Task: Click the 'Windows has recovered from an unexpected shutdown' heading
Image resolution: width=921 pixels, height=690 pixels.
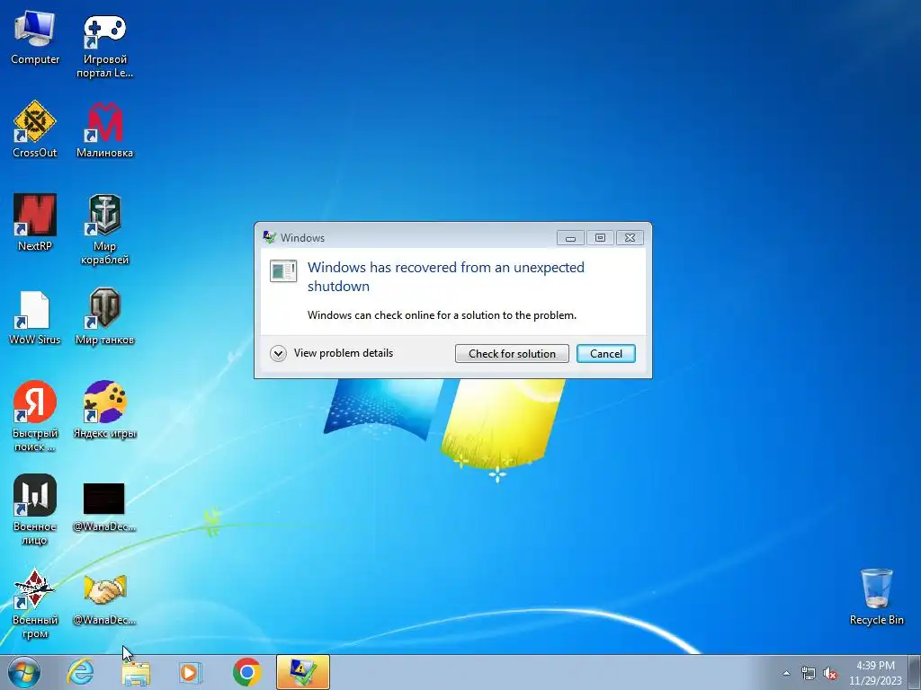Action: tap(446, 277)
